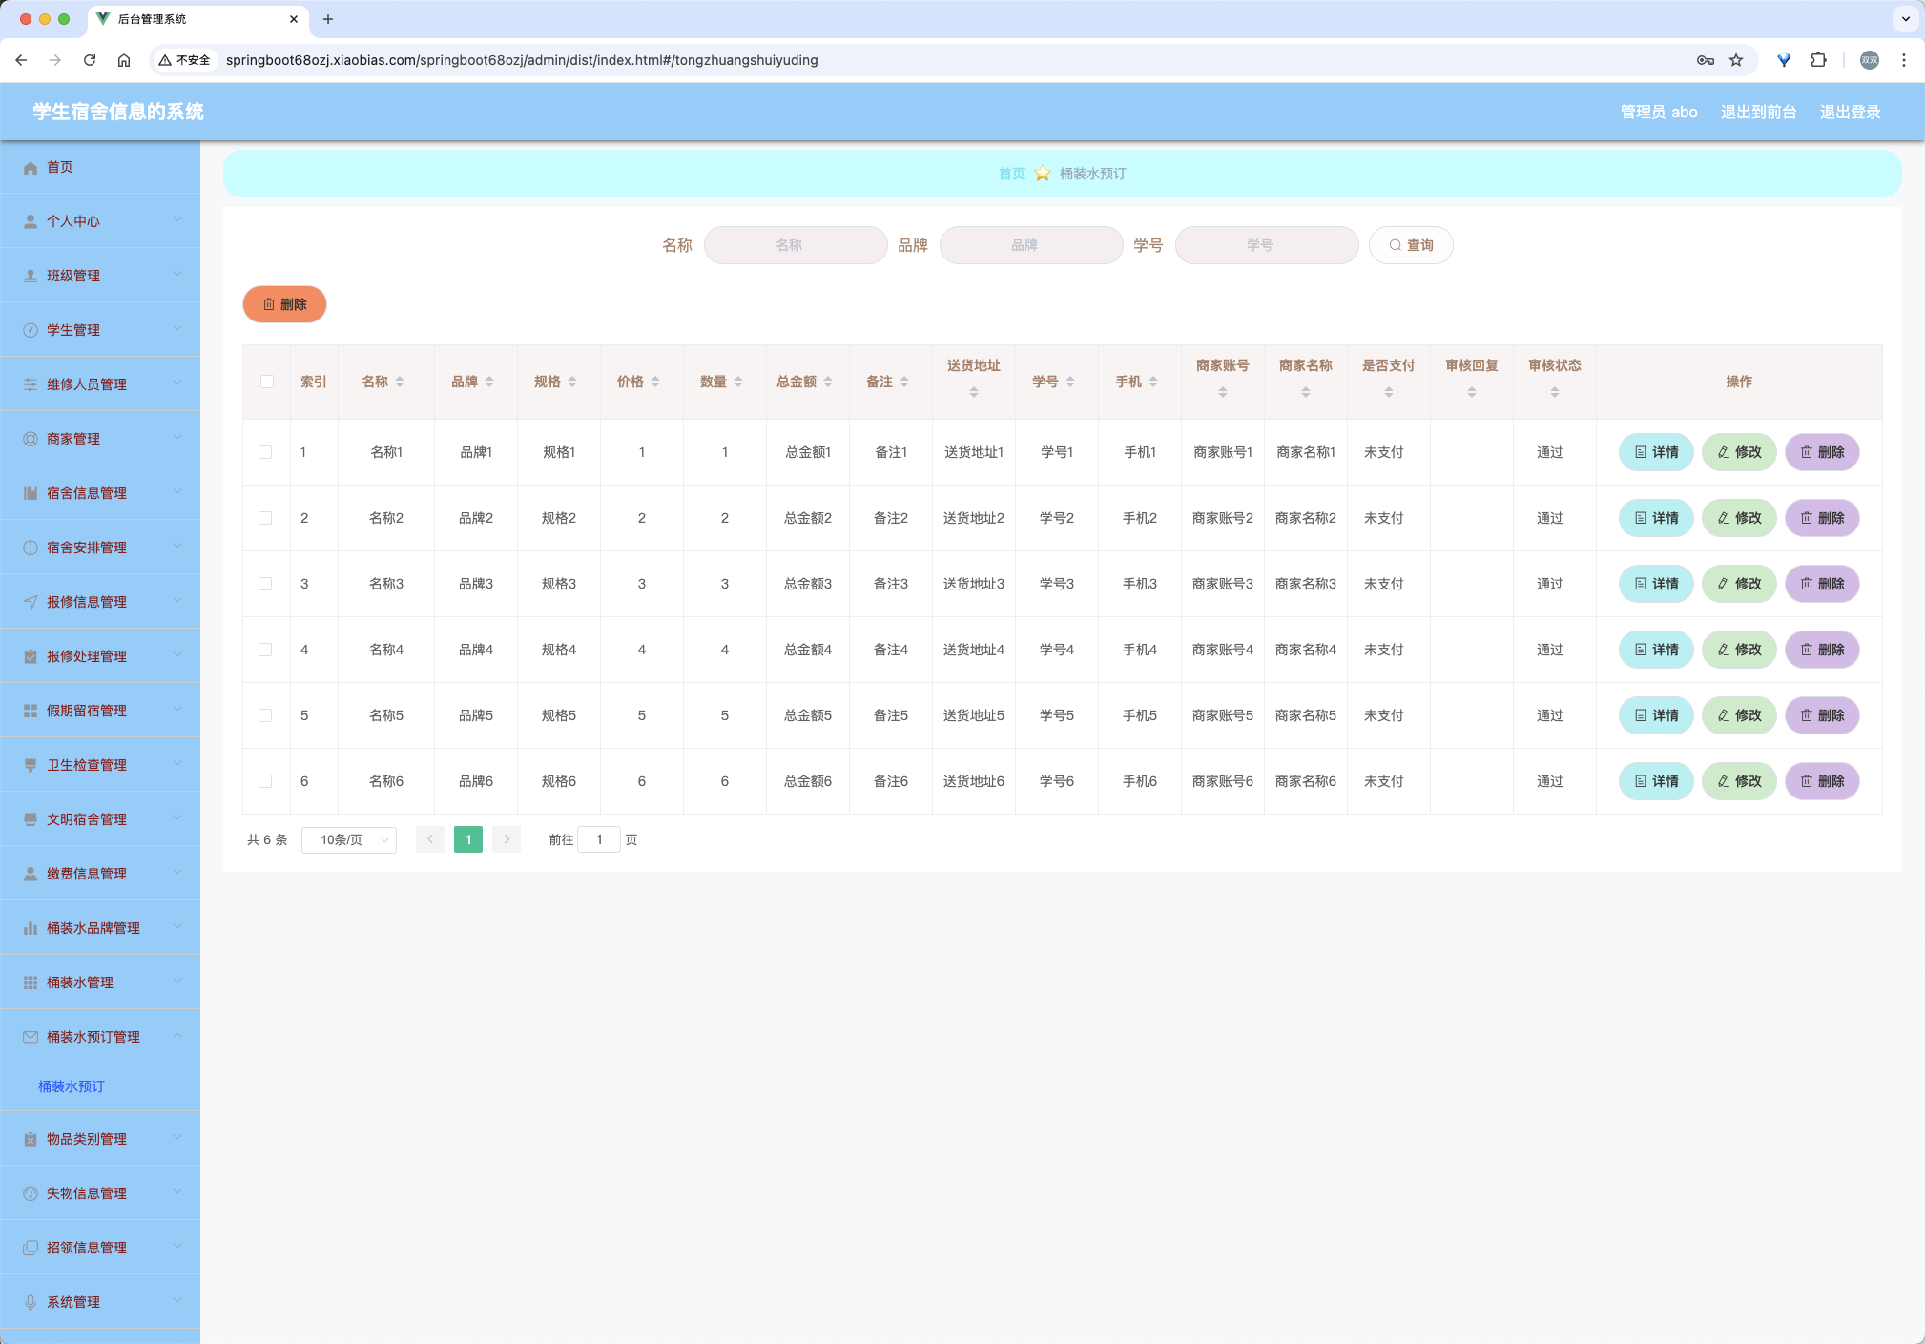Go to 首页 in the sidebar

(100, 168)
